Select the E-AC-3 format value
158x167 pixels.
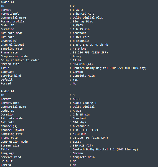click(x=78, y=10)
